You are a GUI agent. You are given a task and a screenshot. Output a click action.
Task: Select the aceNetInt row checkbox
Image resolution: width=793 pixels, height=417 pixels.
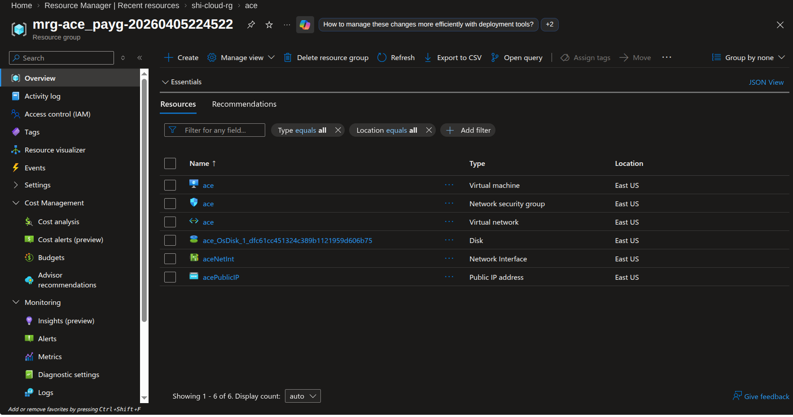[170, 259]
